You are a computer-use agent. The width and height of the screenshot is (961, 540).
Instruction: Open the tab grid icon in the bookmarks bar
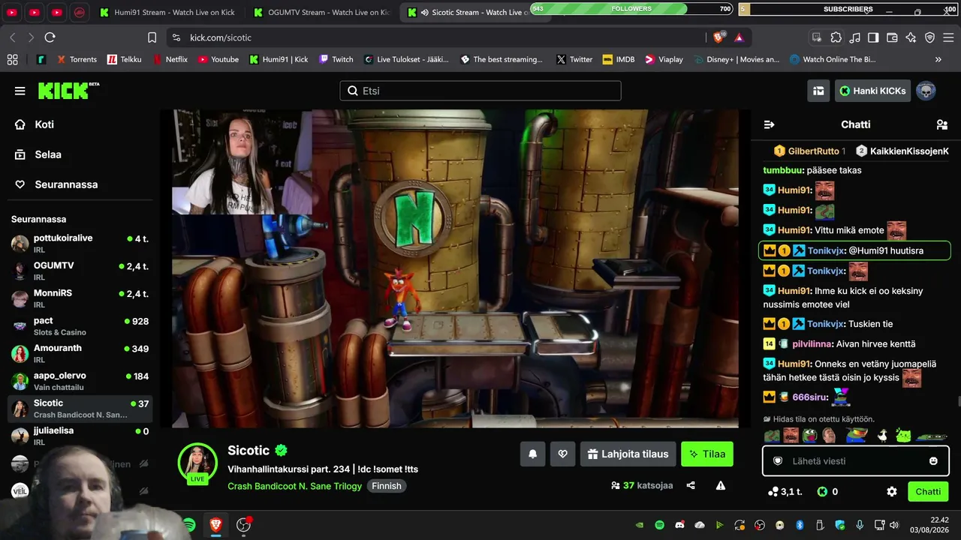pyautogui.click(x=12, y=59)
